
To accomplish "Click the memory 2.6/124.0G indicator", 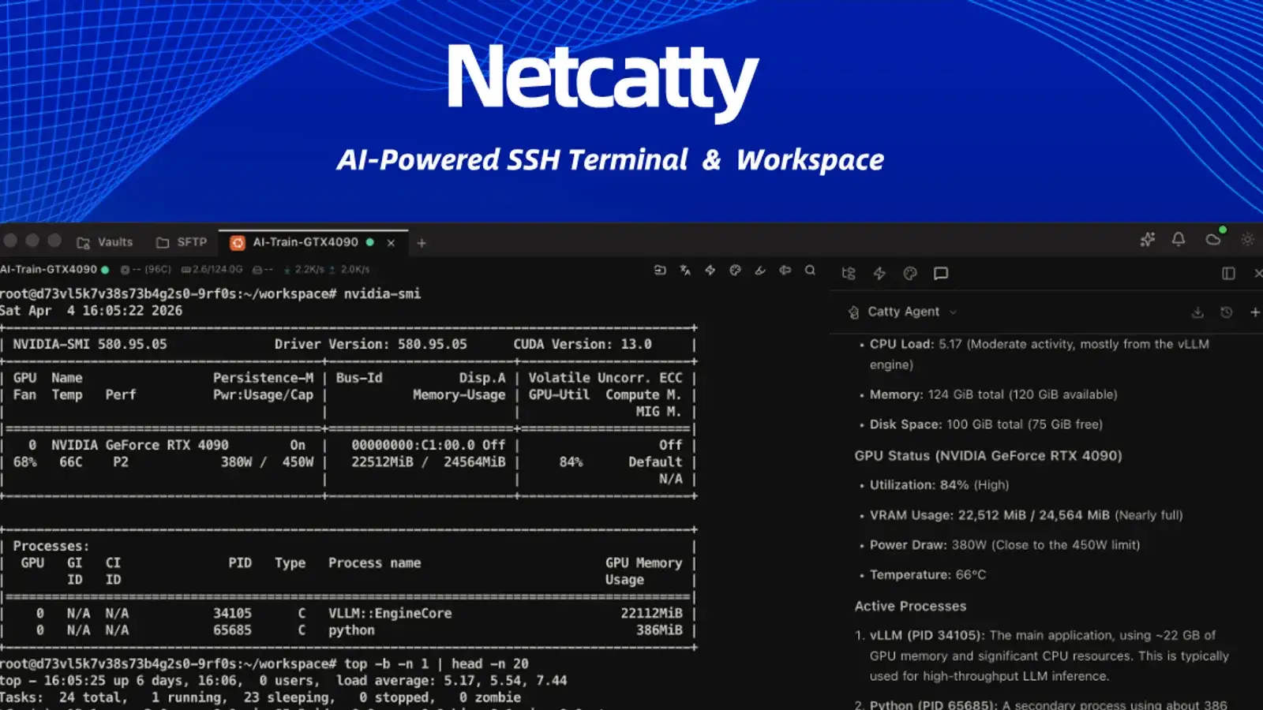I will point(212,269).
